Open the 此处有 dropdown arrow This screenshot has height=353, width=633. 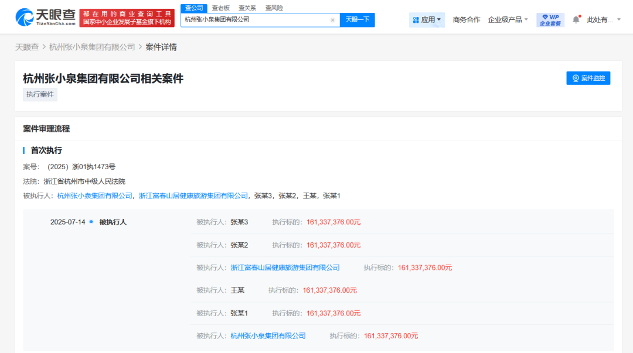pos(618,19)
